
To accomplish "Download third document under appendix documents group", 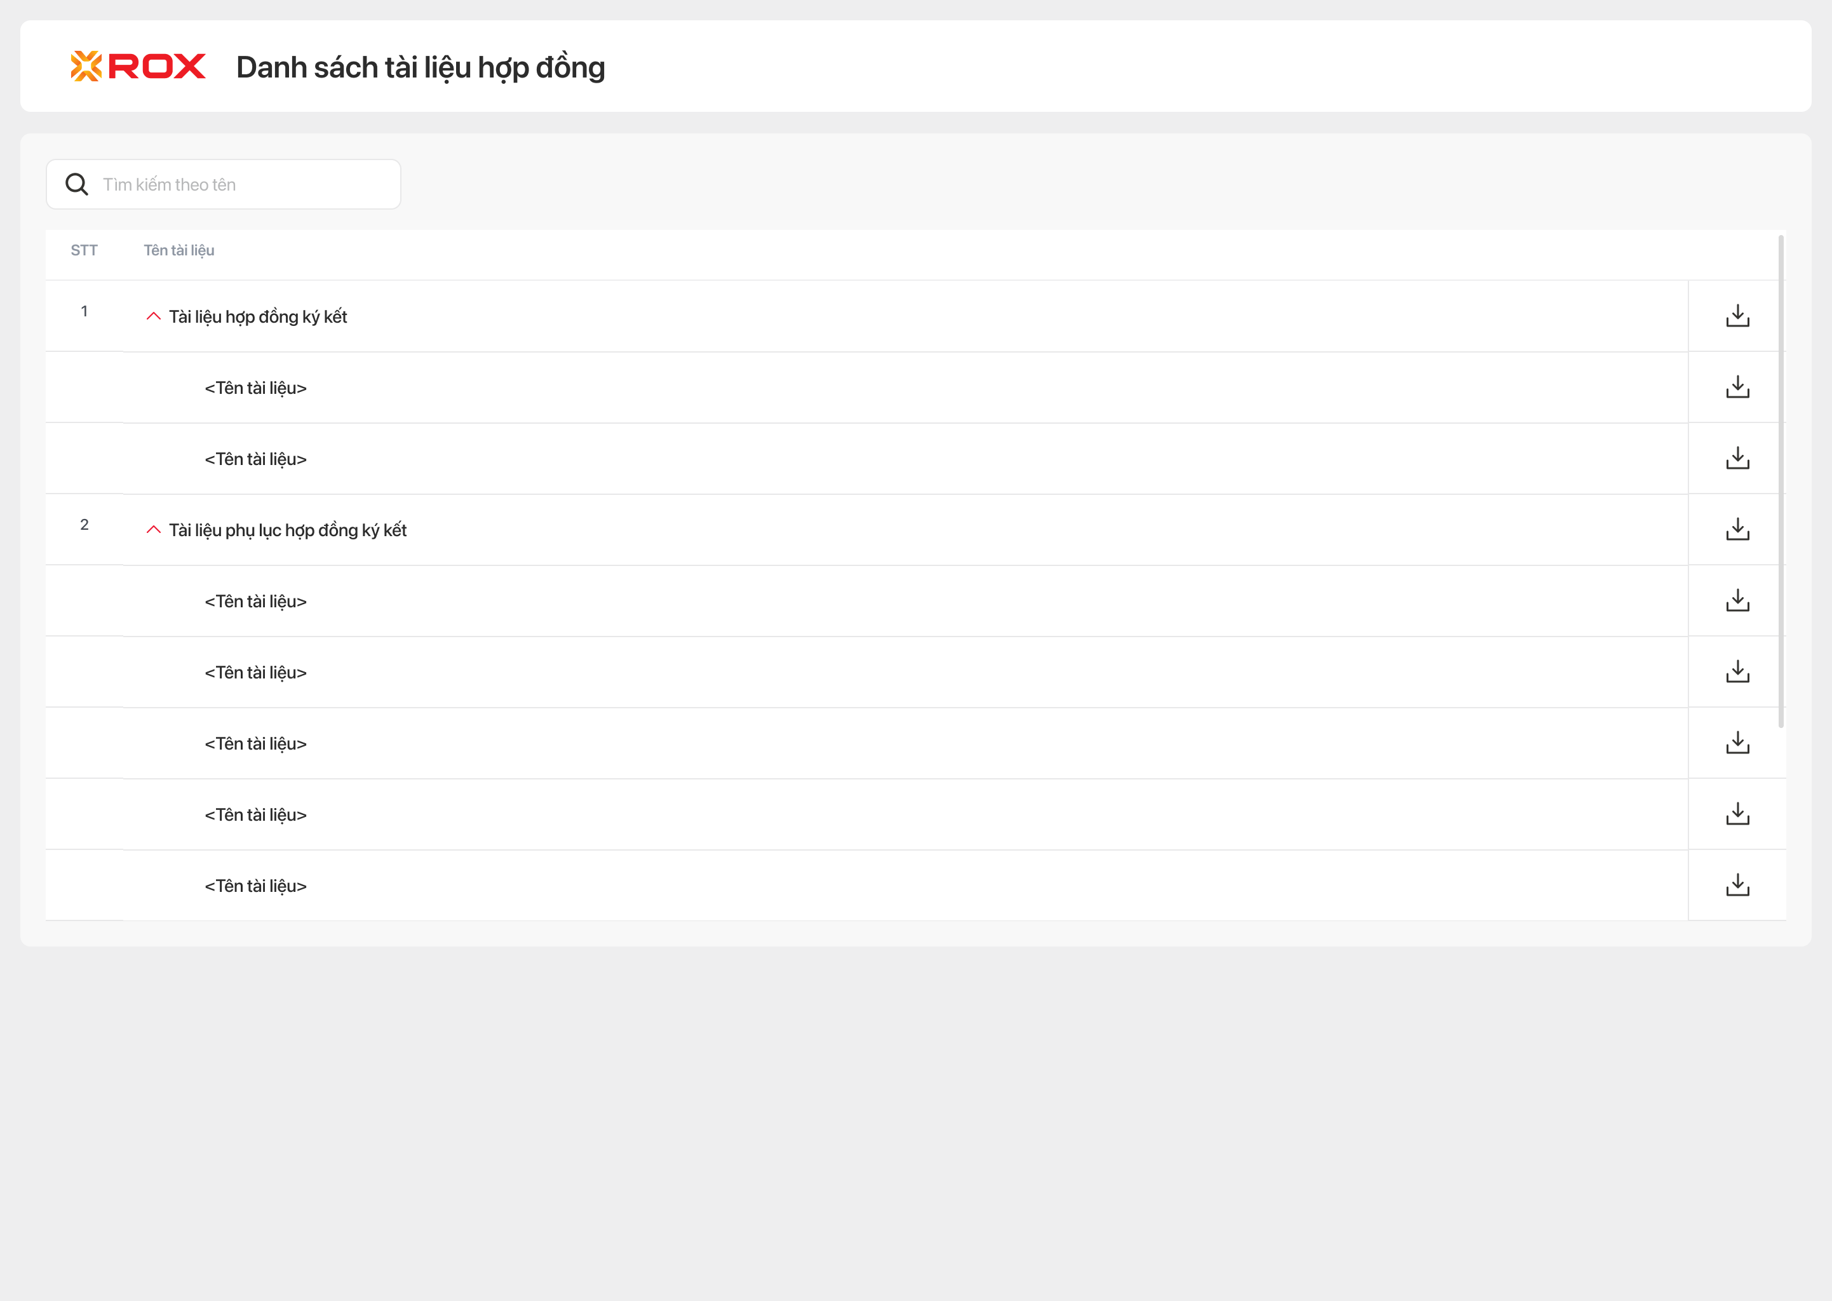I will 1737,743.
